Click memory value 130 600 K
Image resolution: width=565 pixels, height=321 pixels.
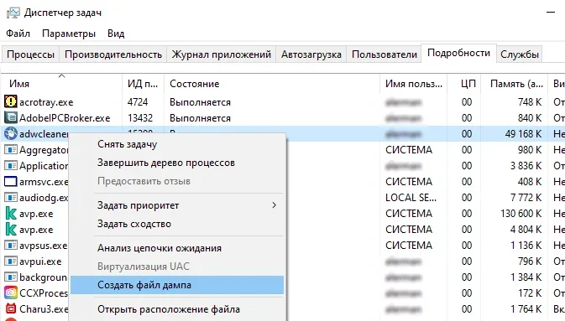(x=521, y=214)
